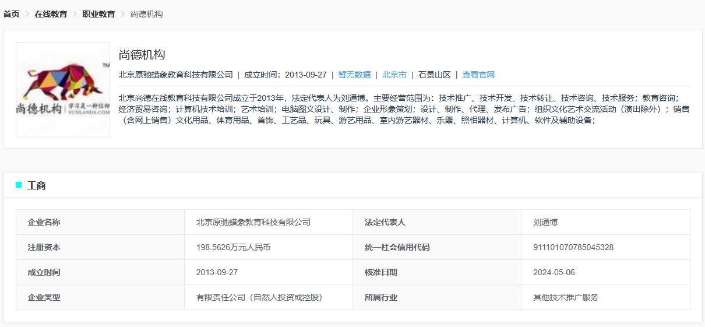Click the 企业类型 label cell
Image resolution: width=705 pixels, height=327 pixels.
[100, 297]
